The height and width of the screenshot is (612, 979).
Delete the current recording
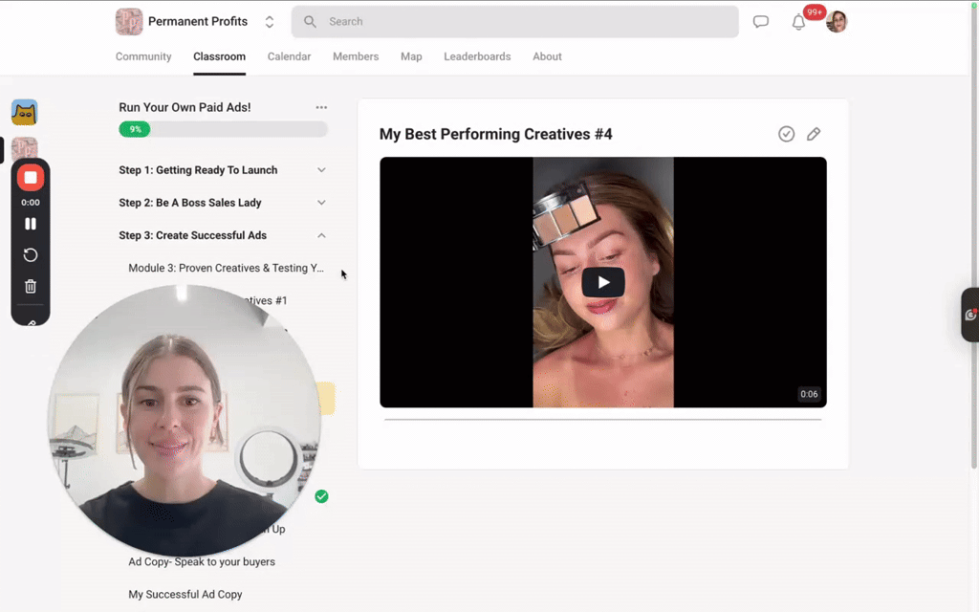pos(30,285)
